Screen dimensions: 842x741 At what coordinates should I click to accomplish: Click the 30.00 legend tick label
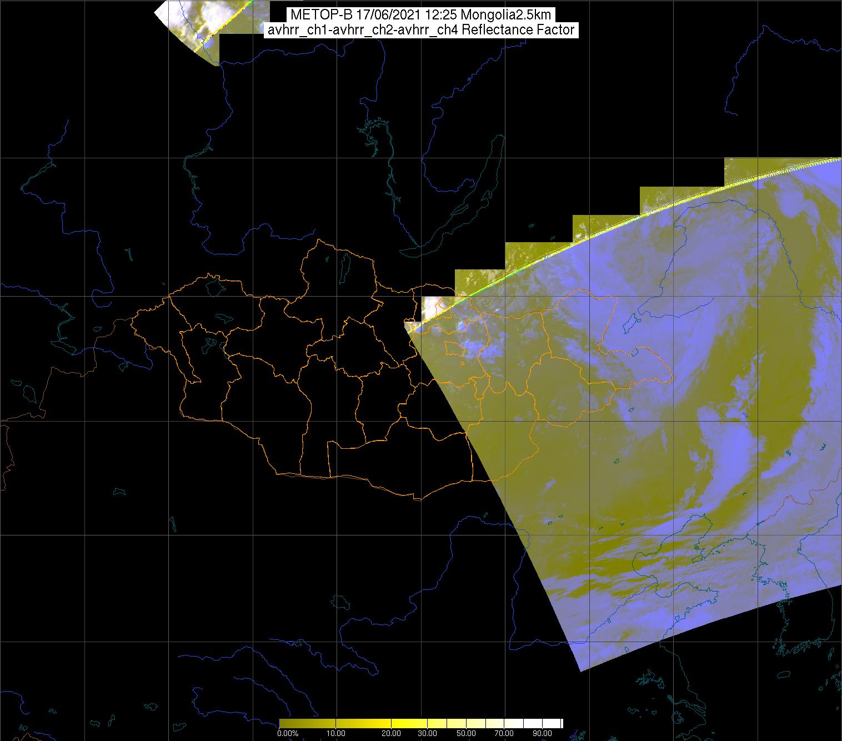point(428,734)
